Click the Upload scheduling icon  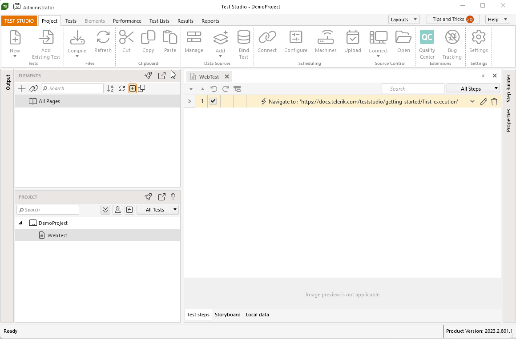click(x=352, y=37)
